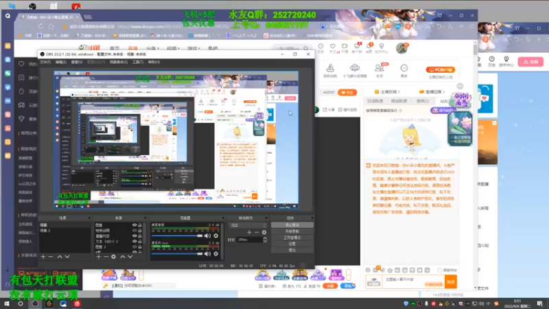This screenshot has height=309, width=549.
Task: Toggle lock of 文本 (GDI+) 2 source
Action: 140,242
